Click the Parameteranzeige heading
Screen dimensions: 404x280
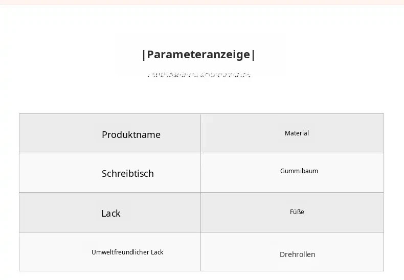(x=198, y=55)
